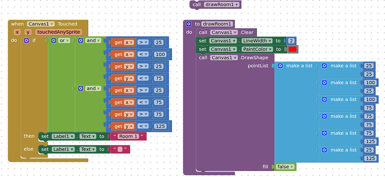385x181 pixels.
Task: Click the gear icon on the first and block
Action: coord(80,41)
